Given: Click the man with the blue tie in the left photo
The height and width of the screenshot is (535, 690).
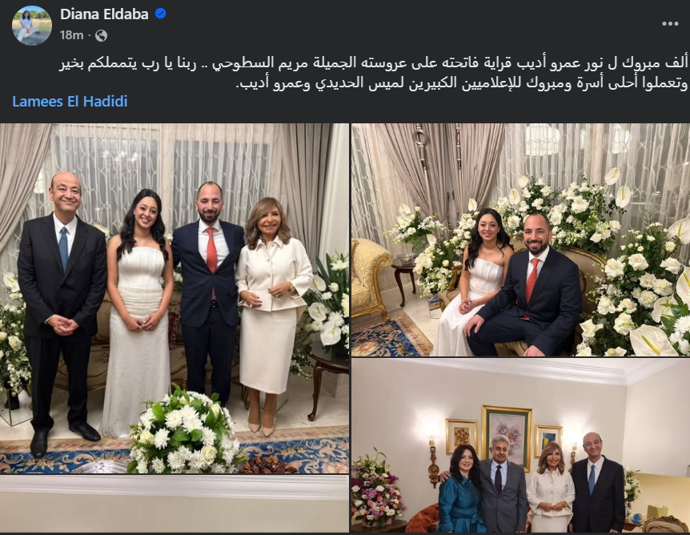Looking at the screenshot, I should [62, 308].
